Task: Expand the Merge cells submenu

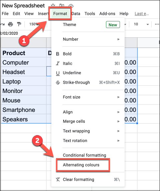Action: [88, 121]
